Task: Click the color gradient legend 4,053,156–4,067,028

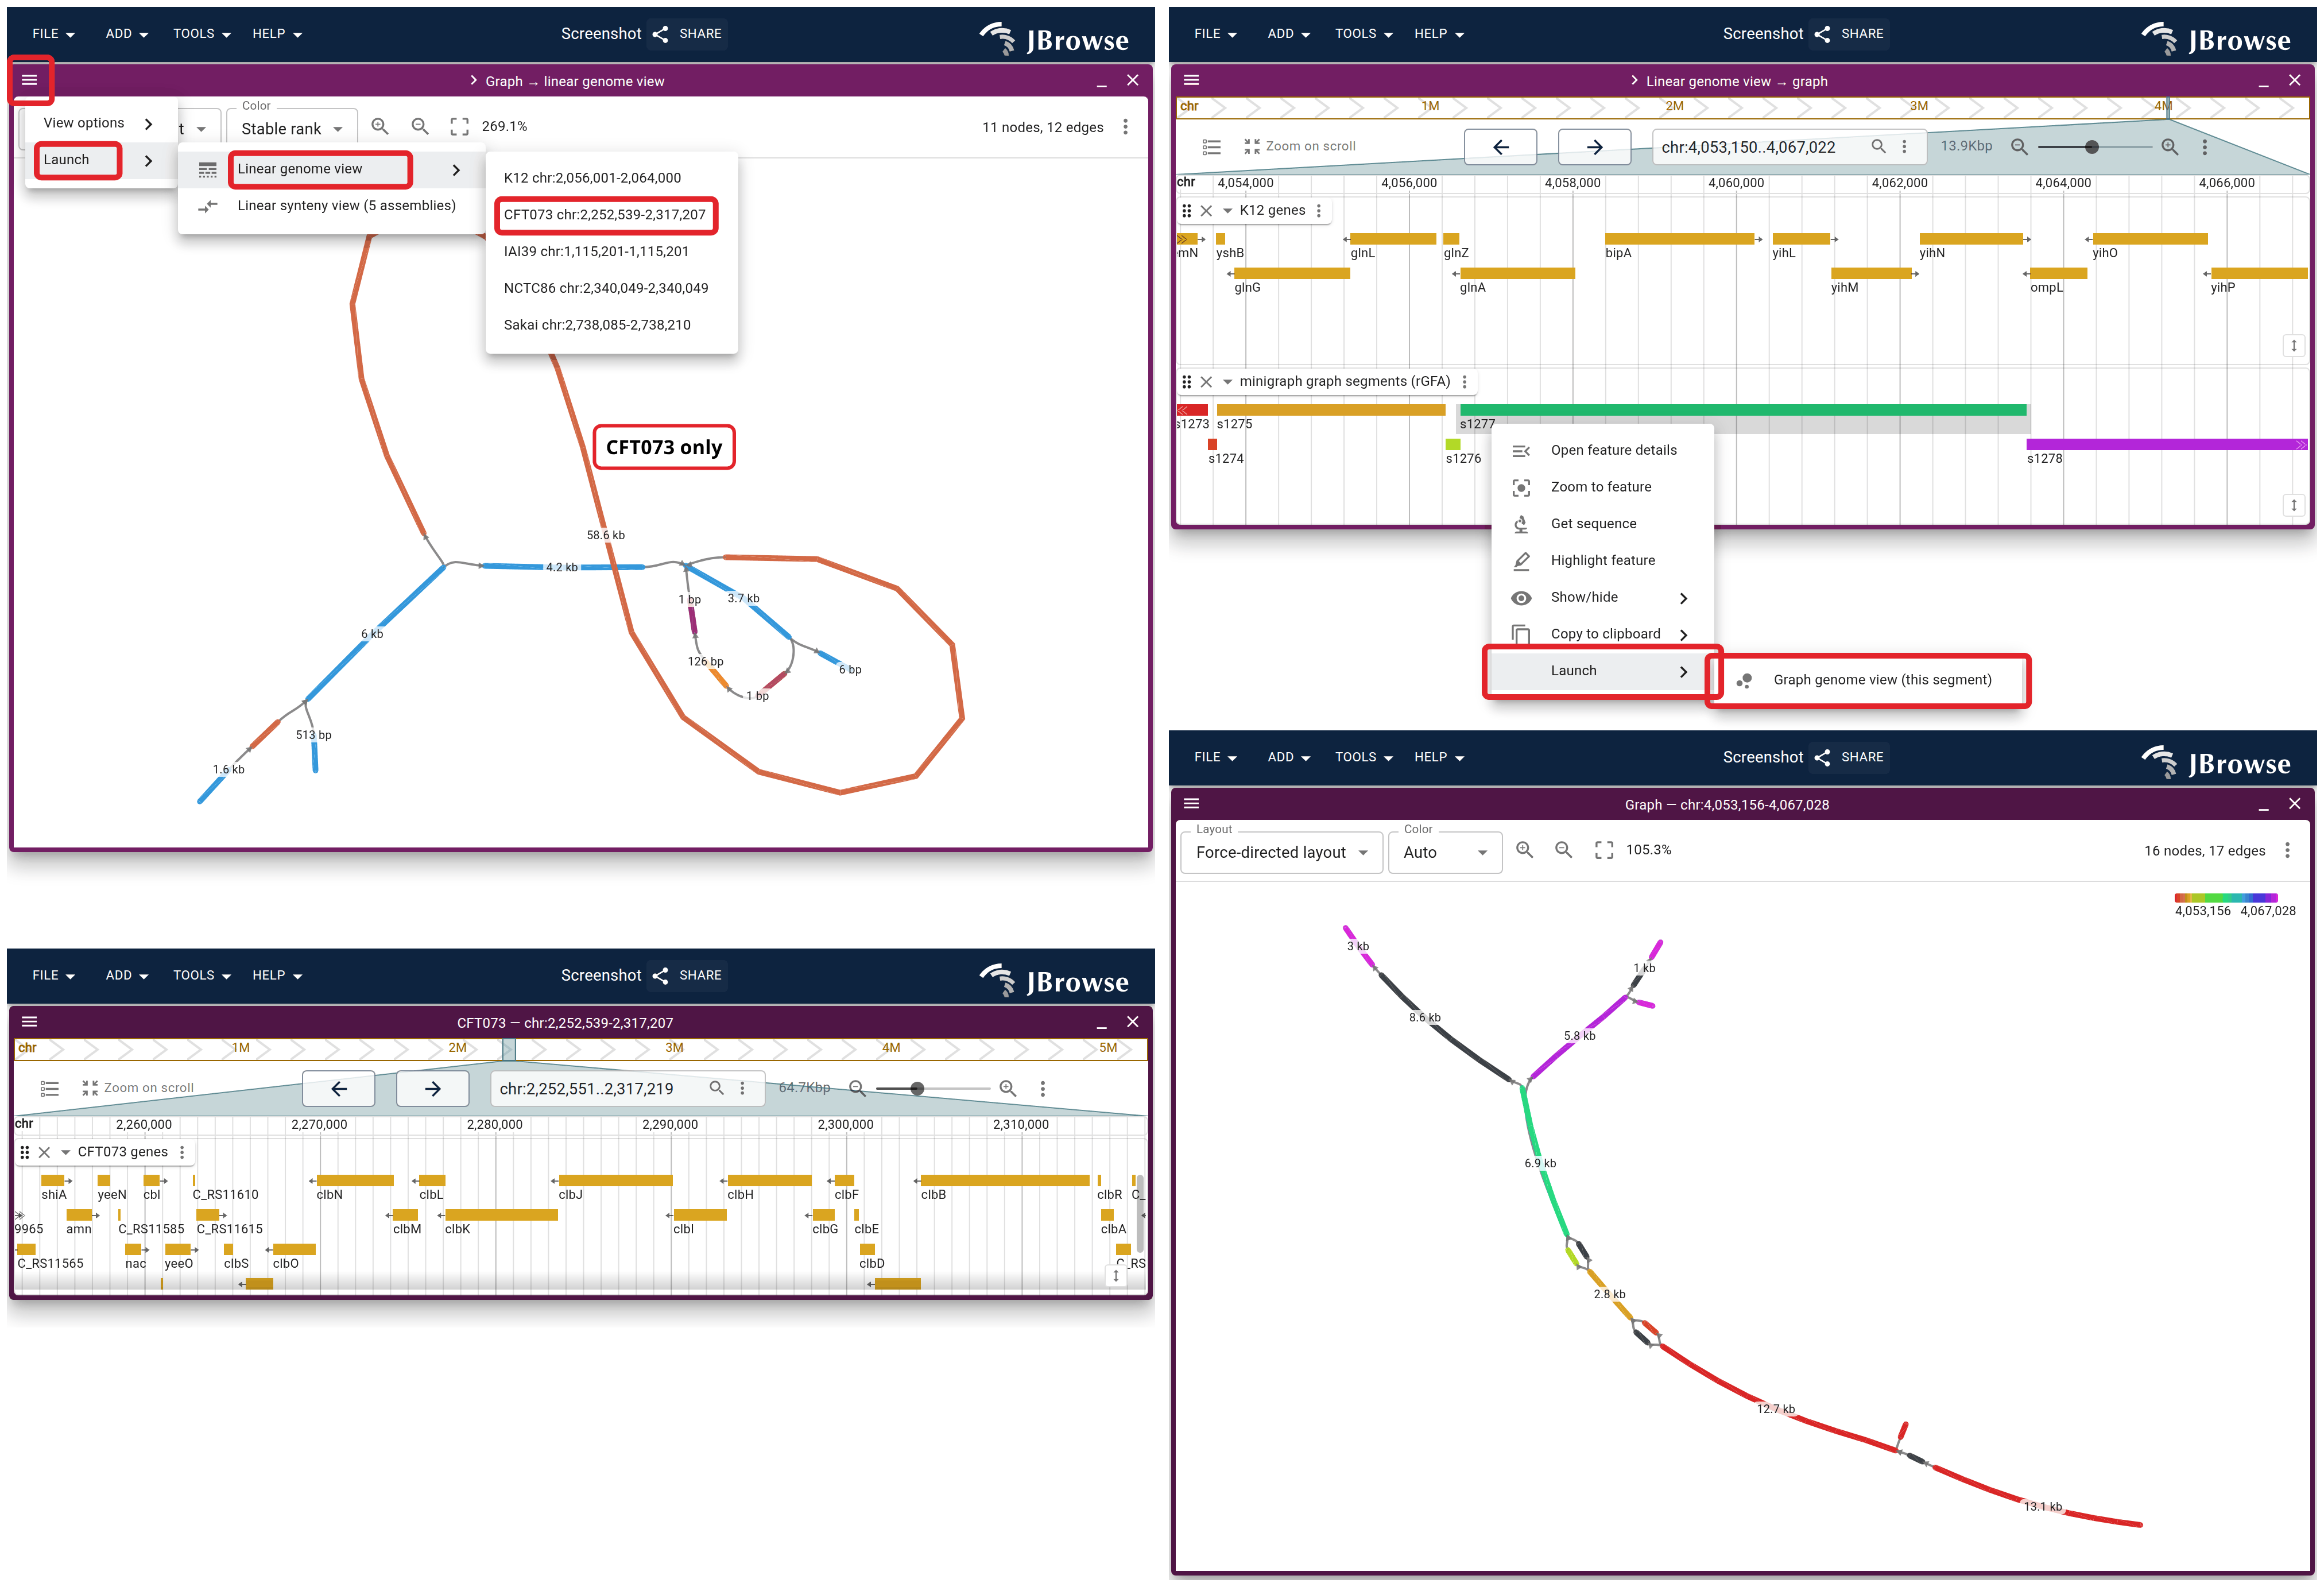Action: (x=2225, y=898)
